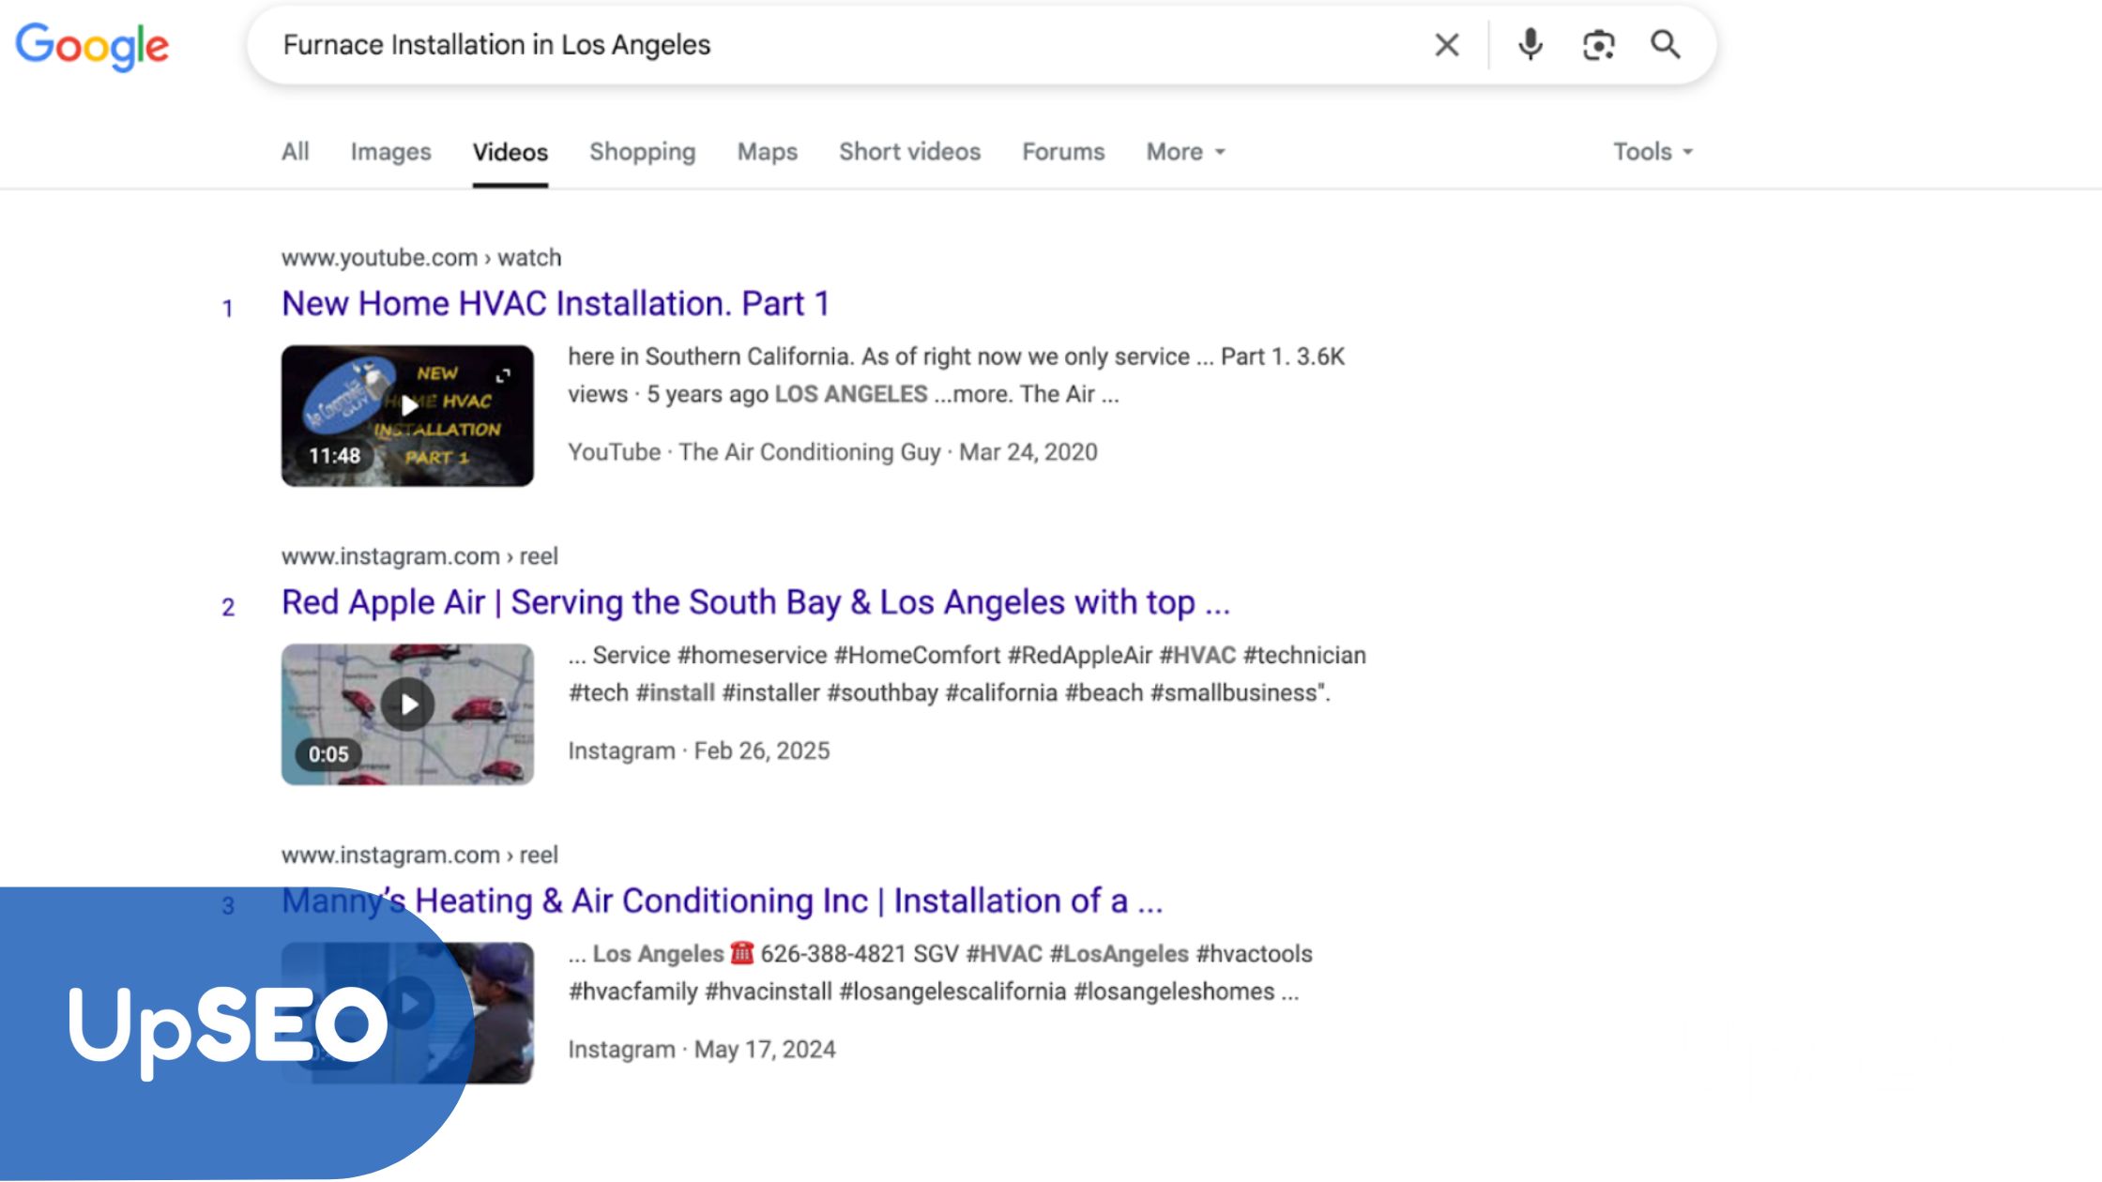The image size is (2102, 1182).
Task: Open Google Lens image search icon
Action: click(x=1598, y=44)
